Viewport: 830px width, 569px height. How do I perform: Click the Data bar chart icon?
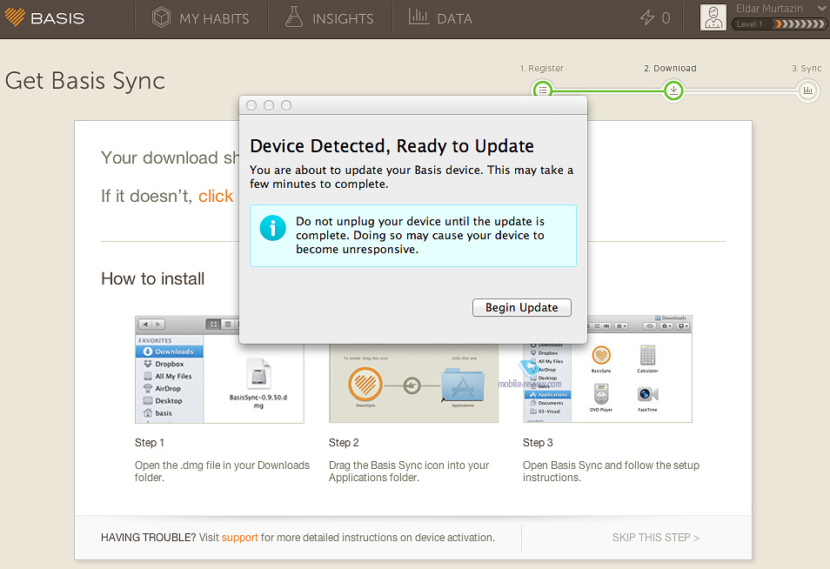[418, 17]
